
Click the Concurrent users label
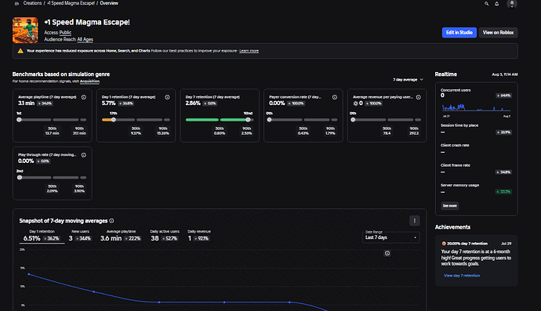[x=456, y=90]
